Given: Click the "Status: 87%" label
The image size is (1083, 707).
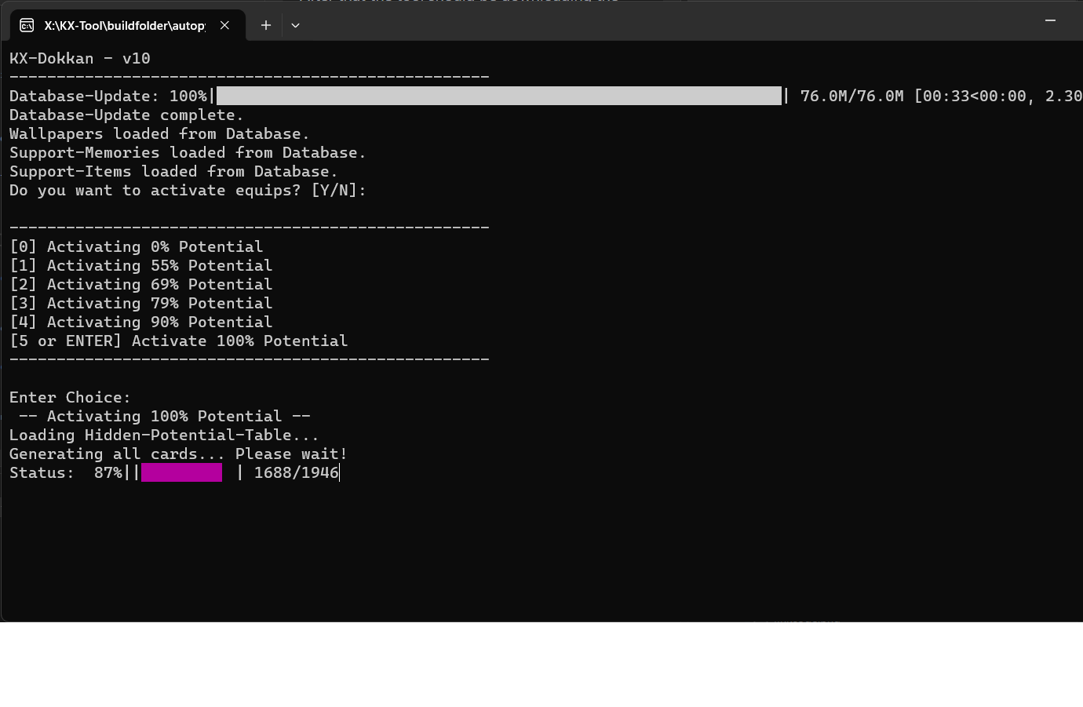Looking at the screenshot, I should tap(65, 472).
